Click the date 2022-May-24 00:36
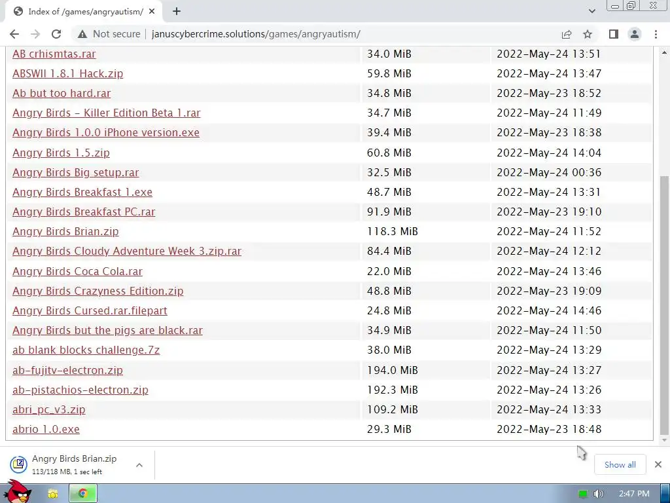670x503 pixels. click(549, 172)
